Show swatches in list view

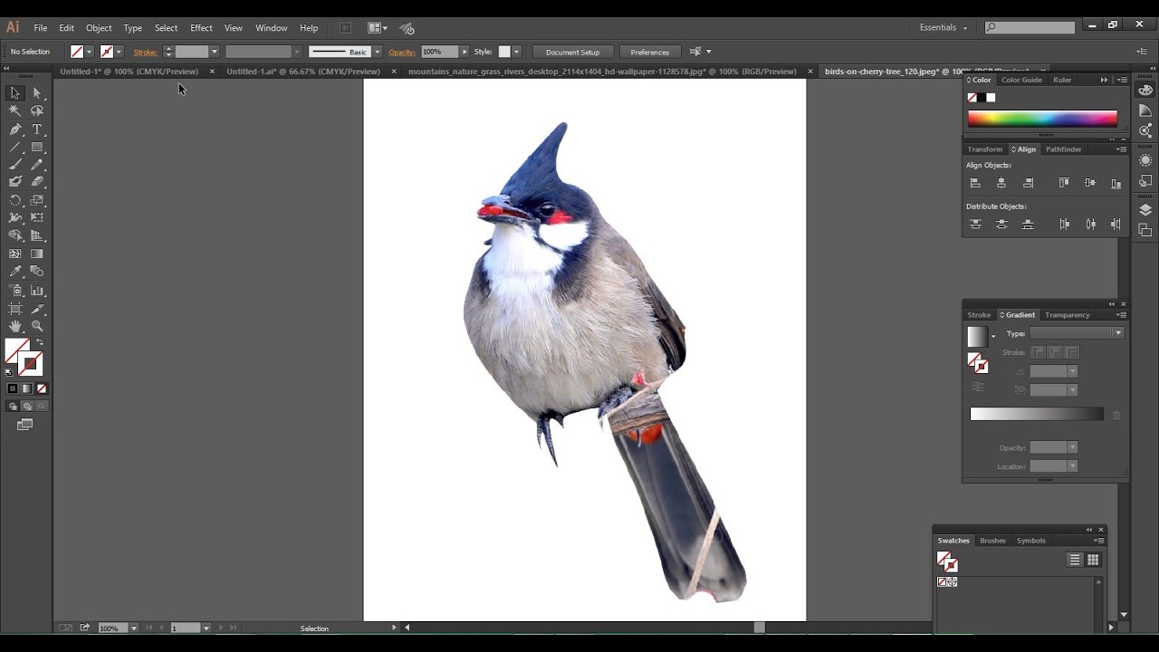1075,560
